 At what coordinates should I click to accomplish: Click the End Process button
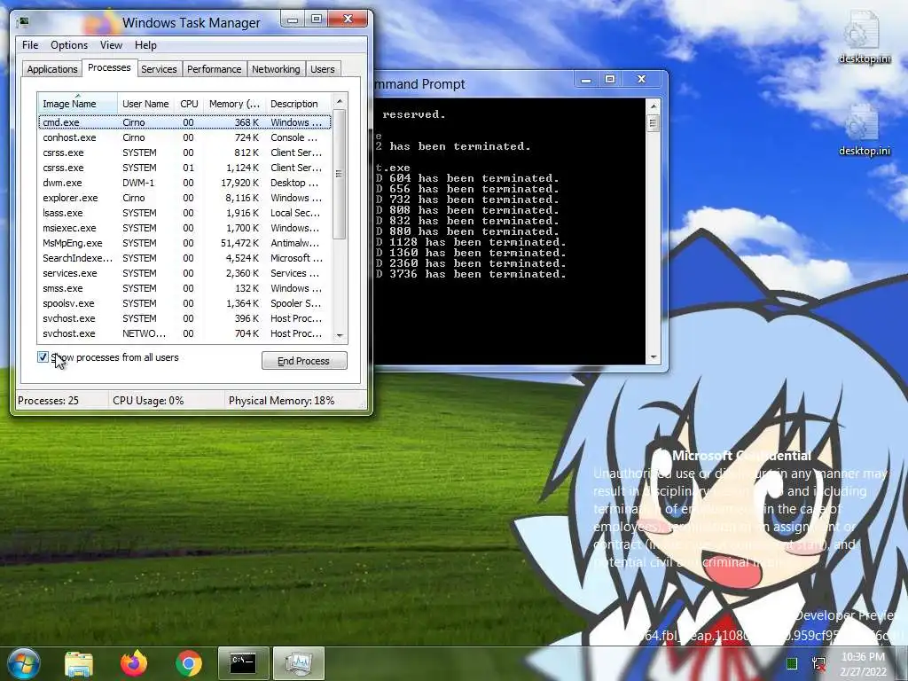pos(304,361)
